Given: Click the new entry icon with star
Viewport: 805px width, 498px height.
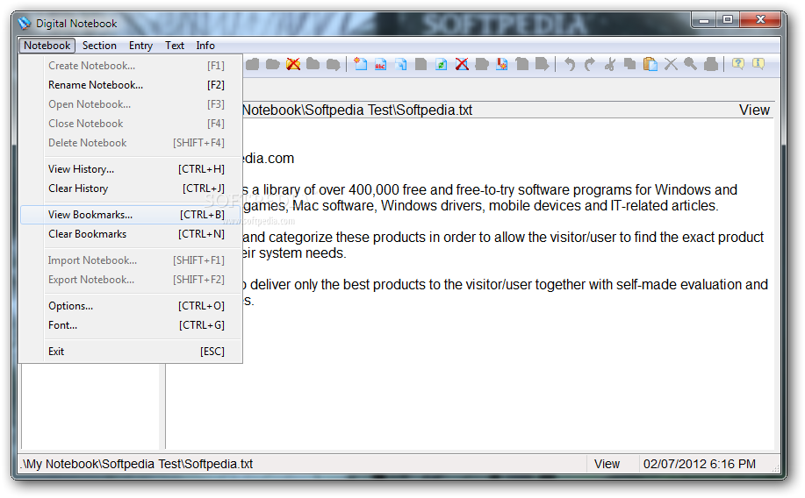Looking at the screenshot, I should click(361, 64).
